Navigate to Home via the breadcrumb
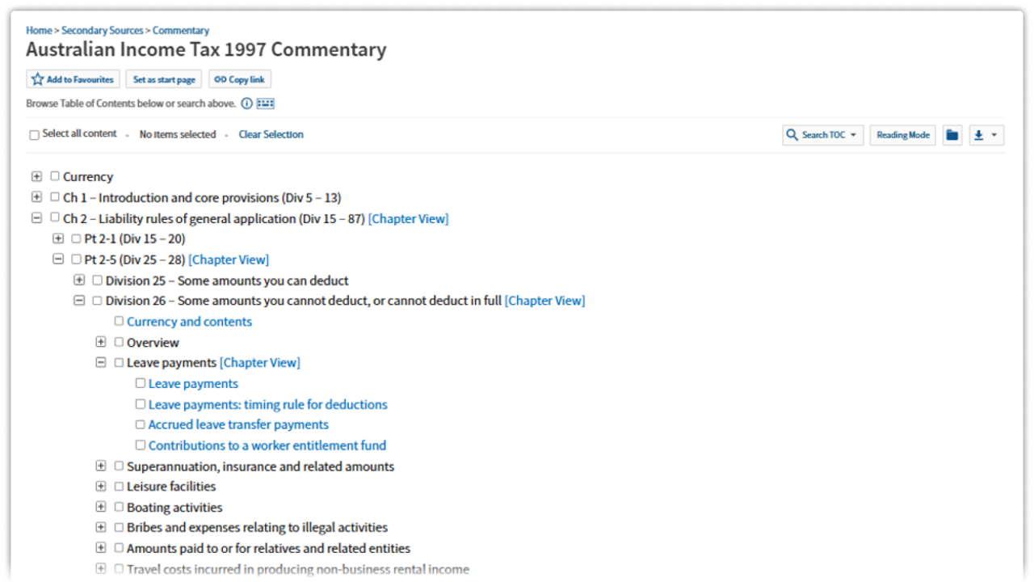This screenshot has height=582, width=1034. [39, 31]
